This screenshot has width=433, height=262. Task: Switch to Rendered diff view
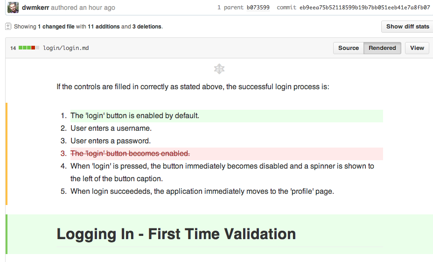(382, 48)
